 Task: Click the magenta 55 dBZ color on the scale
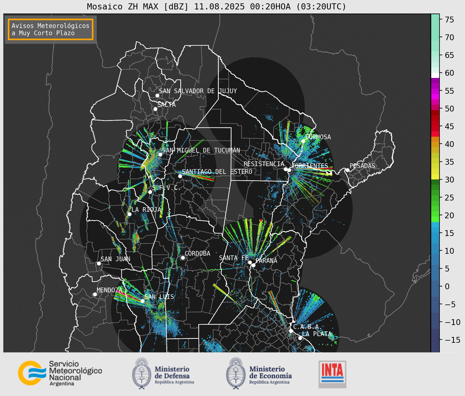(x=435, y=91)
